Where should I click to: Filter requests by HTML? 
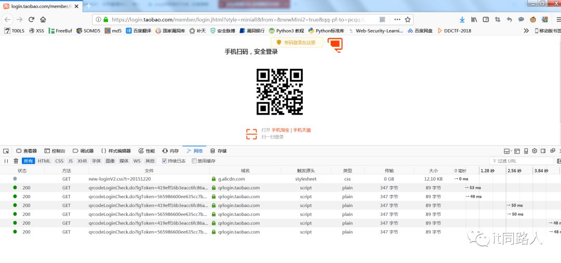(x=44, y=161)
